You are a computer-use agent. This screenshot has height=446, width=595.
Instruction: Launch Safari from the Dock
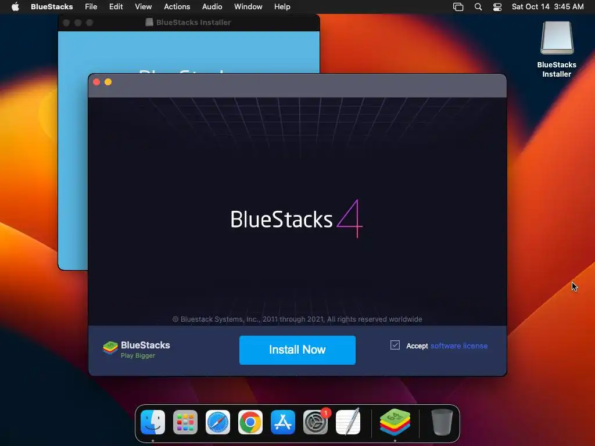pos(218,422)
